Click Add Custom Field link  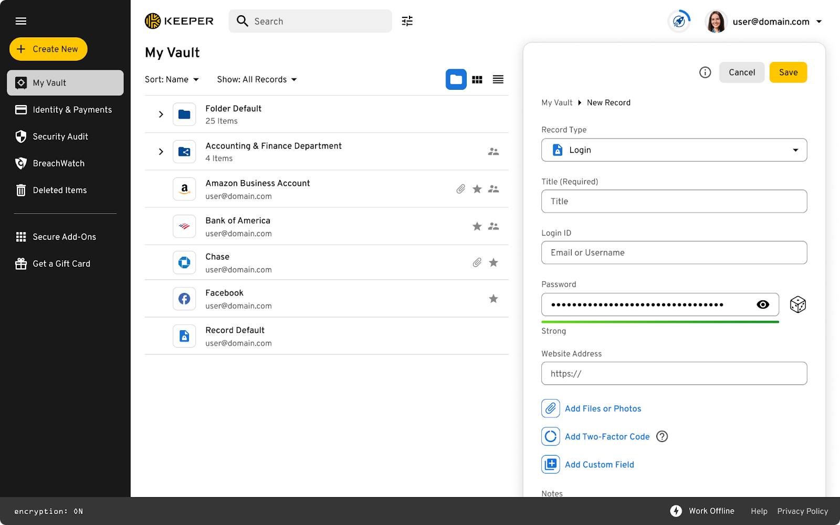pyautogui.click(x=600, y=464)
